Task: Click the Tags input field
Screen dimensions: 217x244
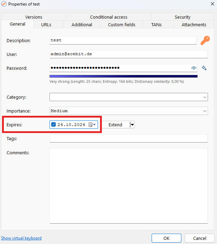Action: click(x=128, y=138)
